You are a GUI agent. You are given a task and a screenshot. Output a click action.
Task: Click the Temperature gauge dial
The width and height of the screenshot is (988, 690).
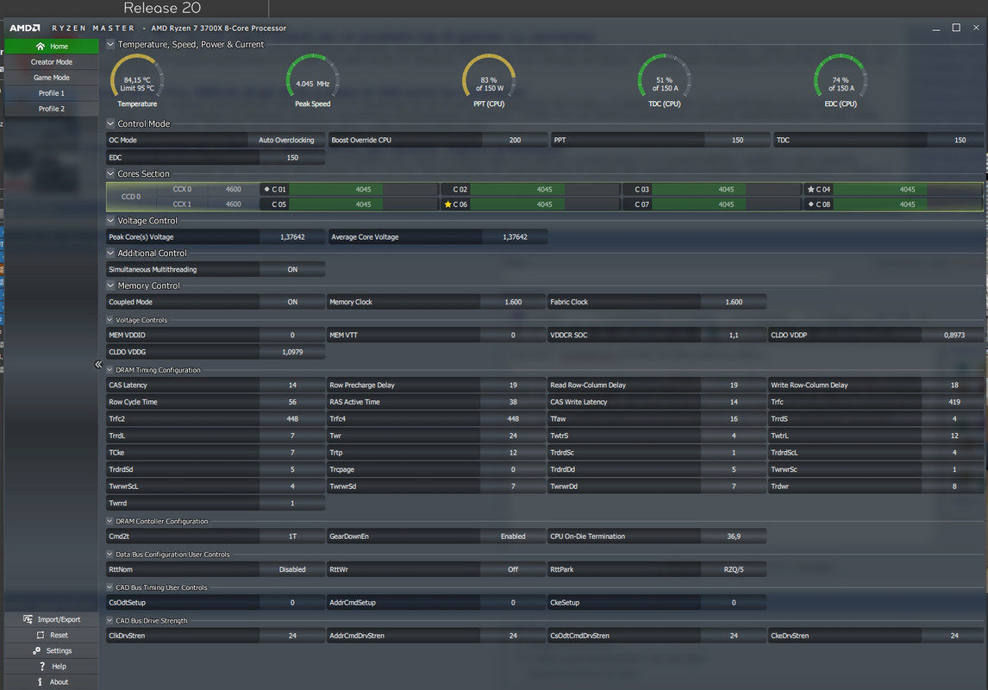pos(137,78)
